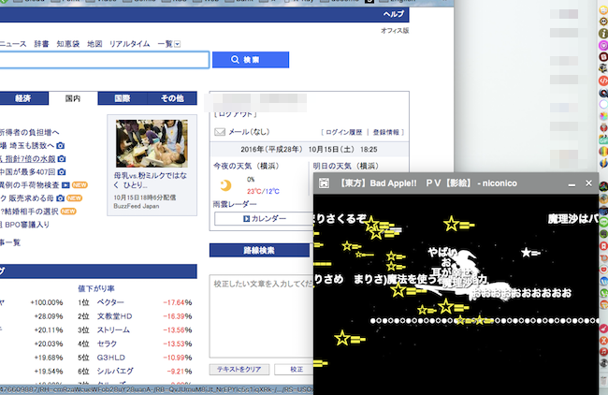Click the camera icon beside 販売求める母 headline
Image resolution: width=608 pixels, height=395 pixels.
click(60, 198)
